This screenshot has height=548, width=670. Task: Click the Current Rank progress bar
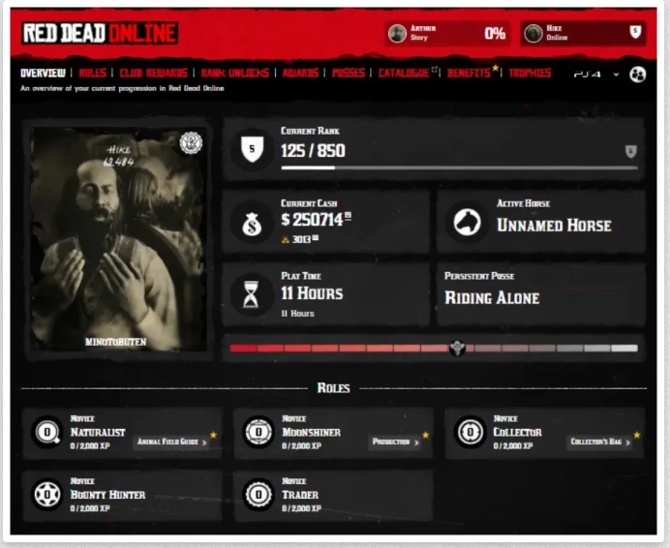click(459, 168)
